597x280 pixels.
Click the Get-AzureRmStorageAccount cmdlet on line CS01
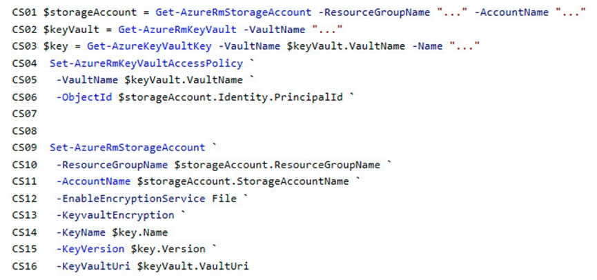pos(233,12)
